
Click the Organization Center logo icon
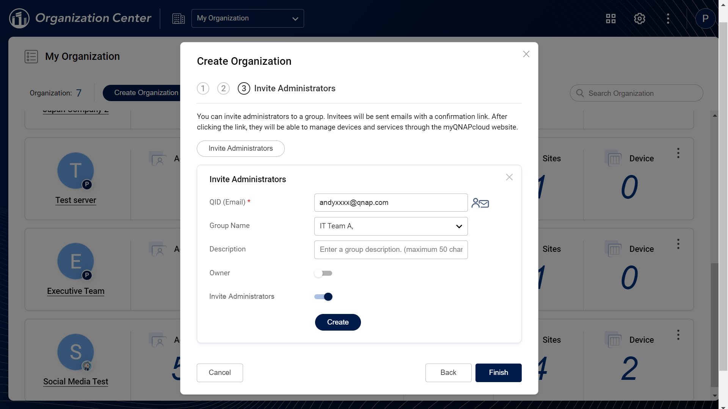coord(19,18)
